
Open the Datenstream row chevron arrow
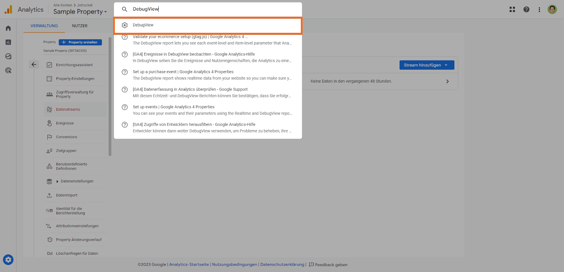[x=447, y=81]
